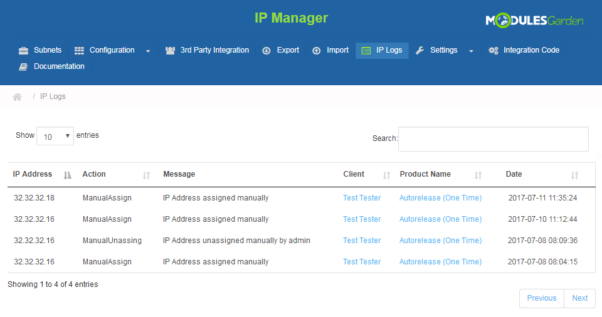Image resolution: width=602 pixels, height=317 pixels.
Task: Click the Previous pagination button
Action: [x=542, y=298]
